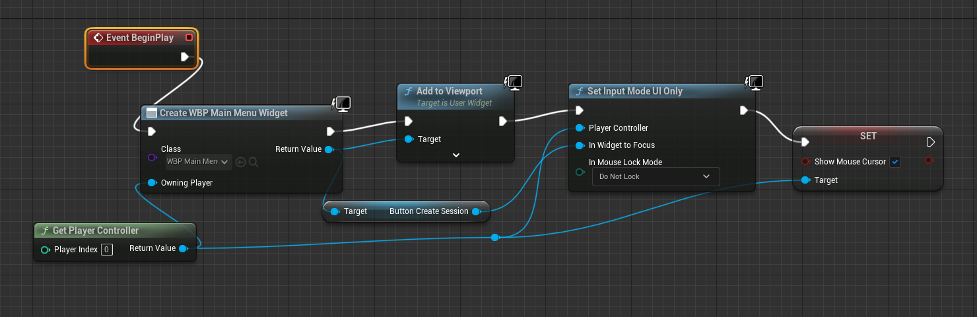977x317 pixels.
Task: Select the Event BeginPlay node title
Action: [x=141, y=38]
